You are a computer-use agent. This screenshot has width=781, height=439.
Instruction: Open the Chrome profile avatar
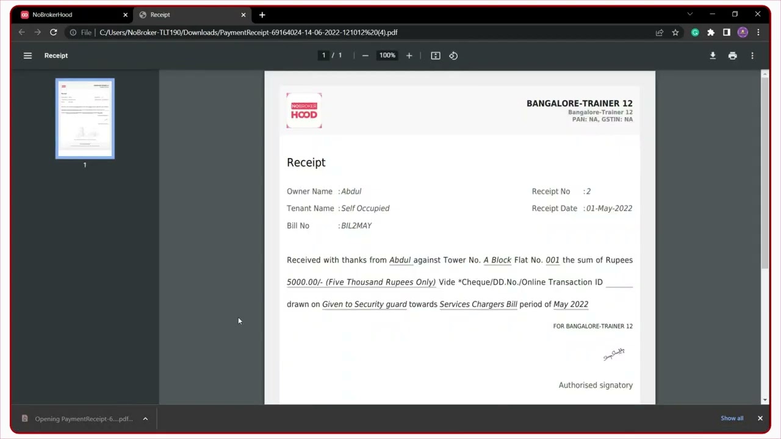click(743, 32)
